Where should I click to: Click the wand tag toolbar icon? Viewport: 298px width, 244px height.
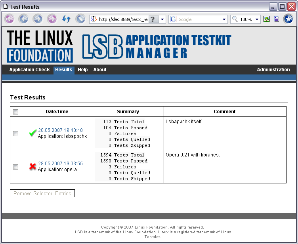pyautogui.click(x=80, y=19)
